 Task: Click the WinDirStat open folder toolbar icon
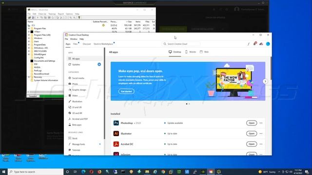click(x=29, y=17)
